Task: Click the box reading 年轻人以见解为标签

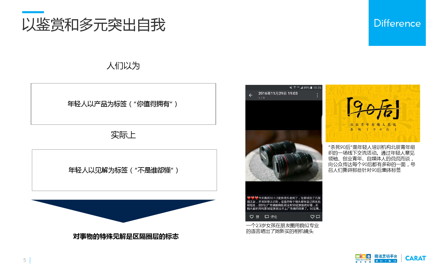Action: pos(124,170)
